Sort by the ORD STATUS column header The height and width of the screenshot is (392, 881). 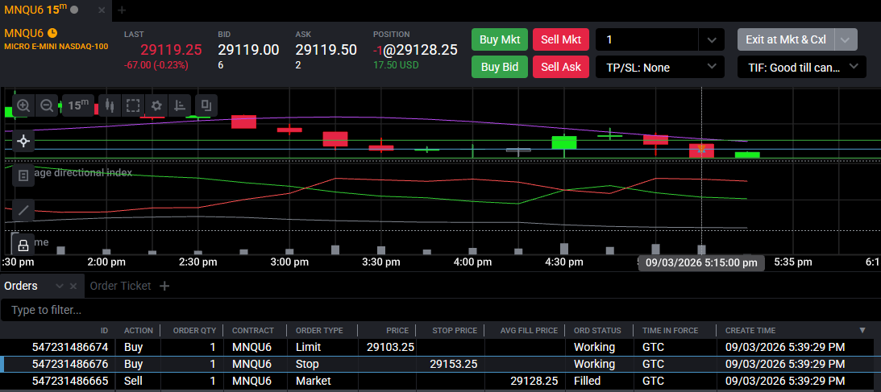[597, 330]
